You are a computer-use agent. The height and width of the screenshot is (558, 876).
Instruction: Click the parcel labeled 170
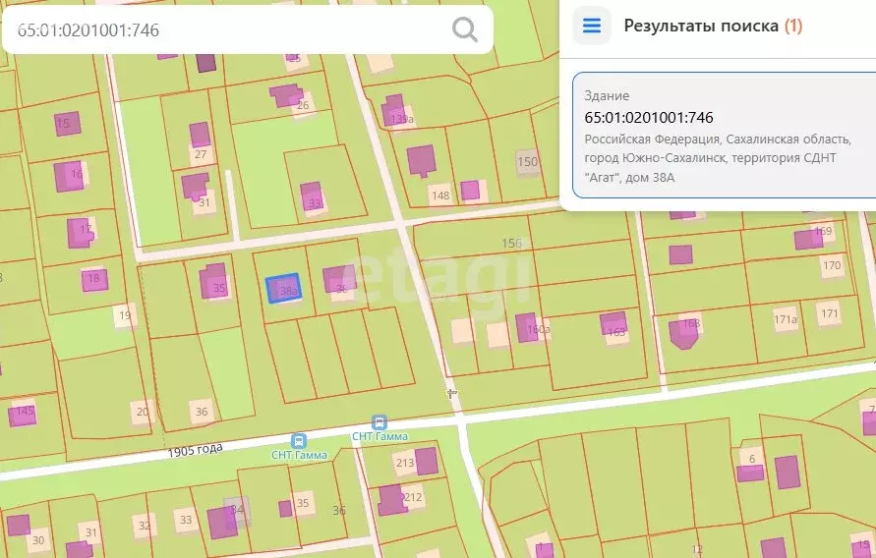click(832, 265)
